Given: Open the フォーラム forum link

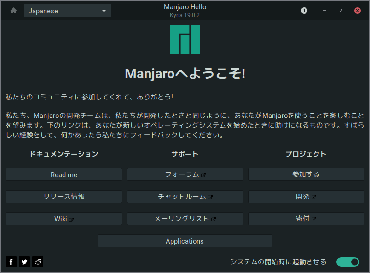Looking at the screenshot, I should [x=185, y=174].
